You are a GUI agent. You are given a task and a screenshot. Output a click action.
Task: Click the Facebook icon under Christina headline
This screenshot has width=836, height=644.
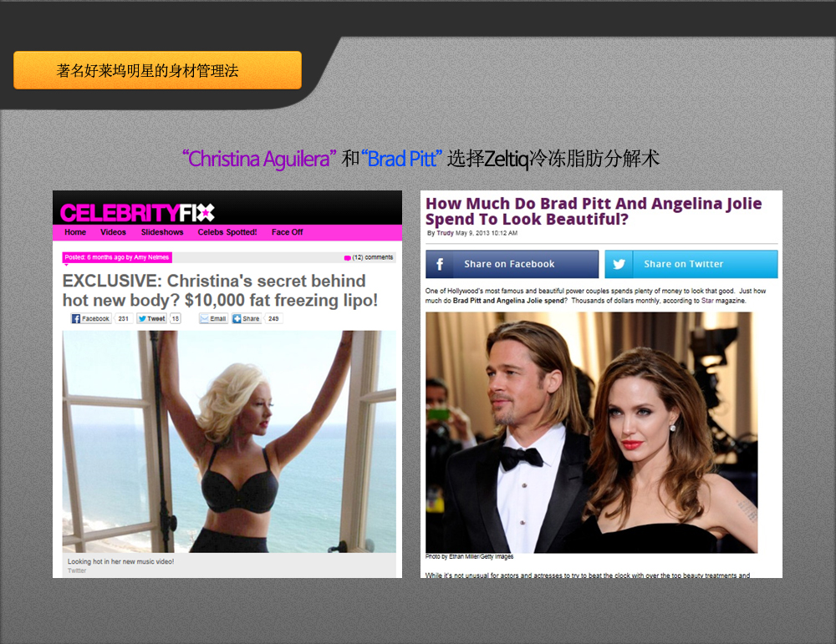coord(76,318)
